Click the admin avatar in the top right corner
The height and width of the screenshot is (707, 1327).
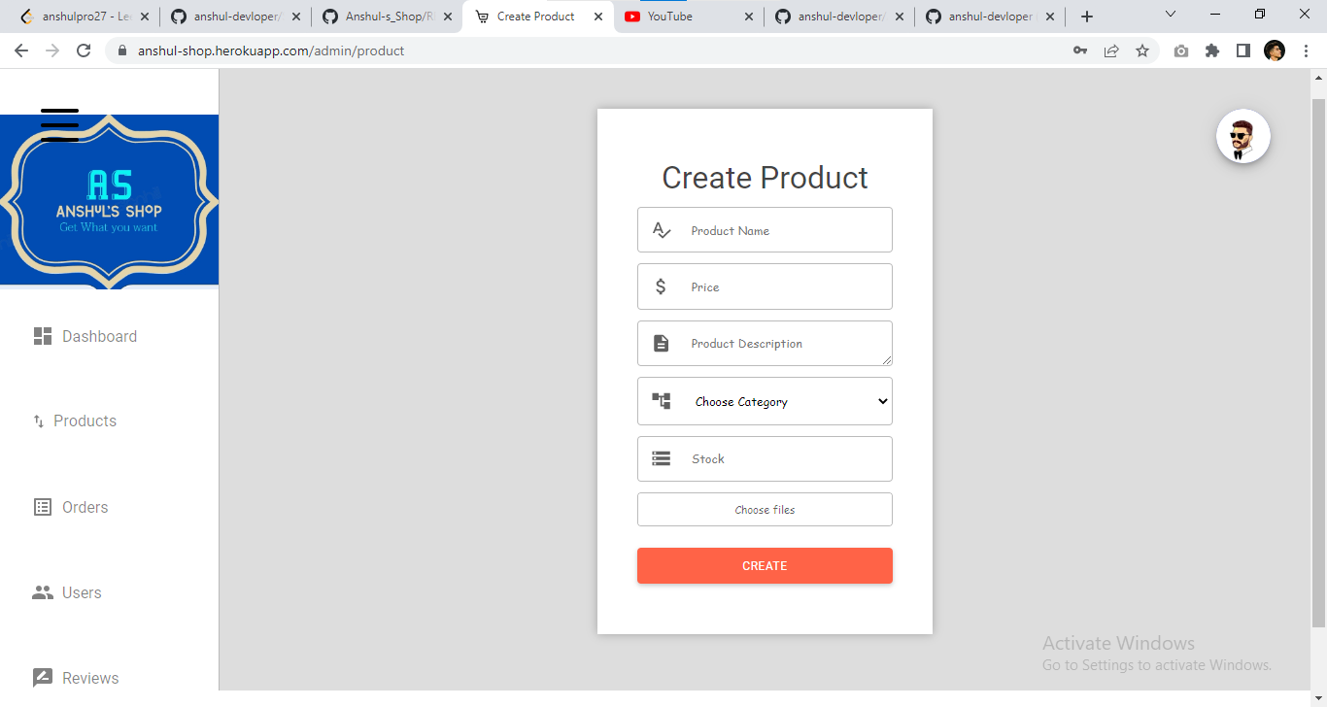pos(1242,136)
